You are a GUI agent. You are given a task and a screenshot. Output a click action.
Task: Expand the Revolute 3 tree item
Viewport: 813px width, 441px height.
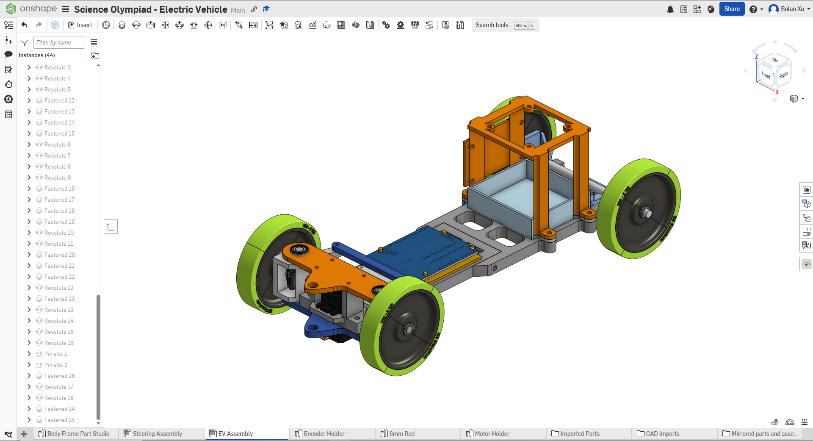(x=29, y=67)
